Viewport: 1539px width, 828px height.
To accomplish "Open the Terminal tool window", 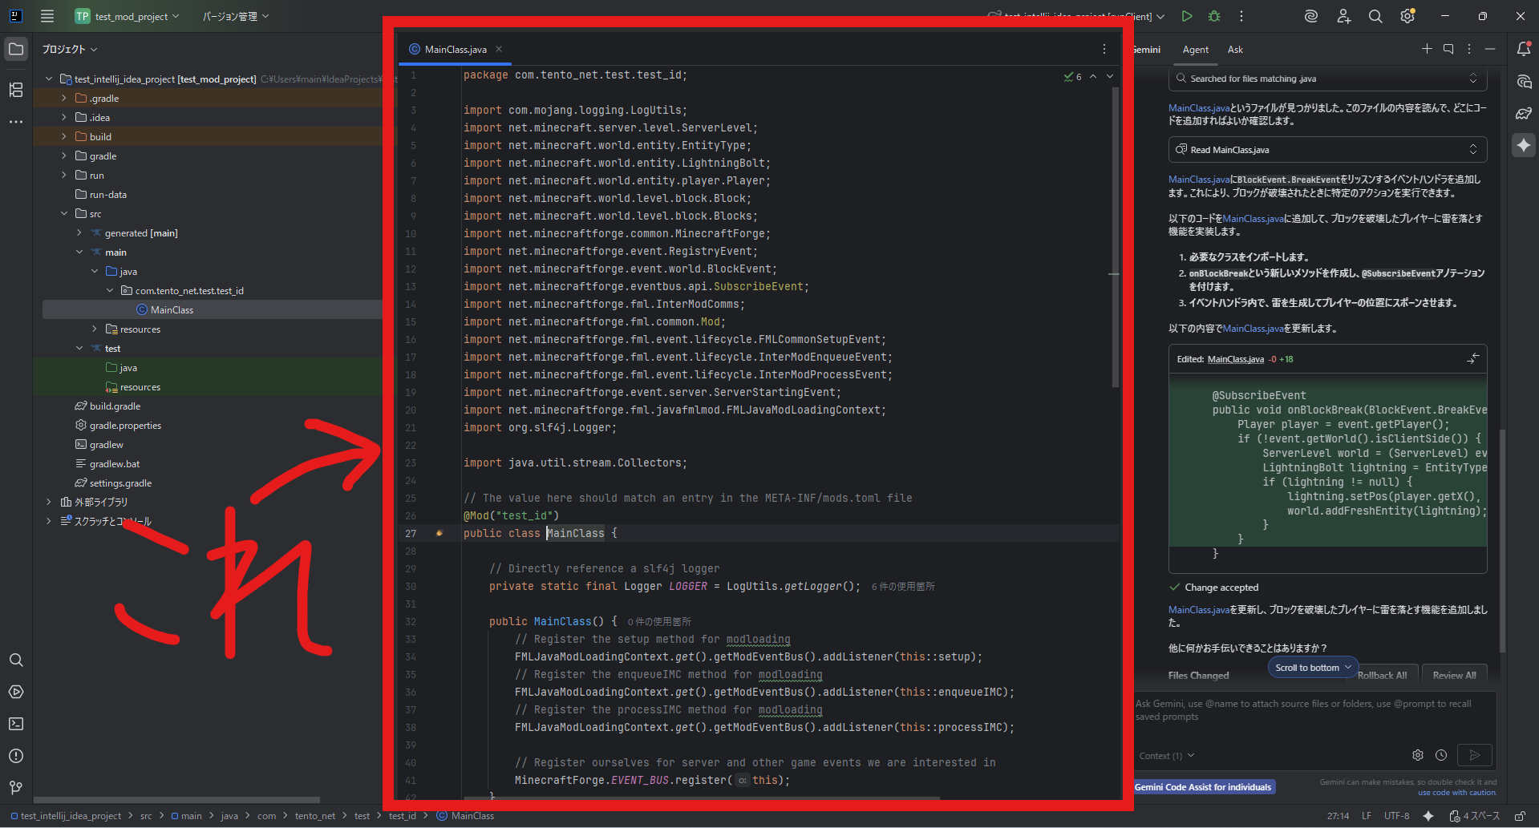I will coord(16,724).
